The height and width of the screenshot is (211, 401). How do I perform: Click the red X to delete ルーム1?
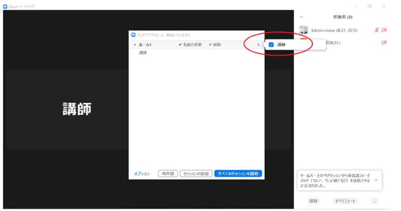point(210,45)
